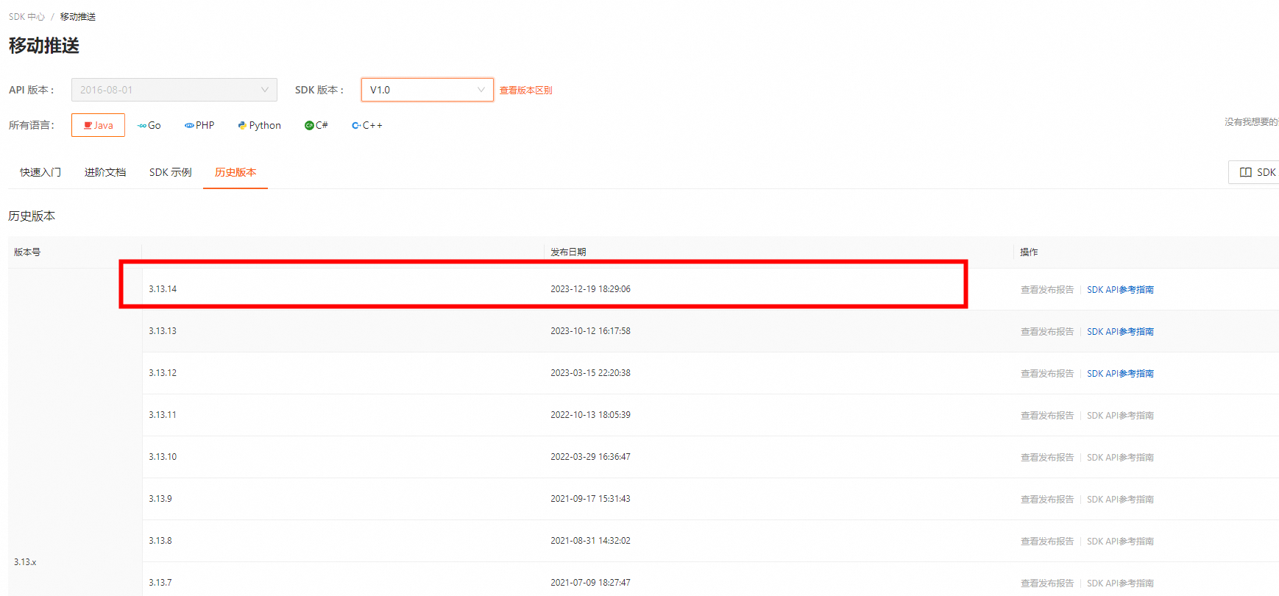Click version number 3.13.10

(163, 457)
